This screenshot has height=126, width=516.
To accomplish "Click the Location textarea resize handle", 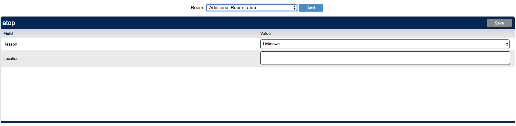I will pyautogui.click(x=508, y=63).
